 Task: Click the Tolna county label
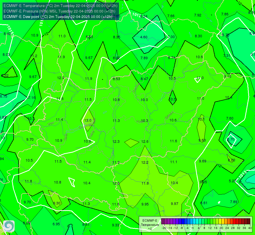coord(92,135)
